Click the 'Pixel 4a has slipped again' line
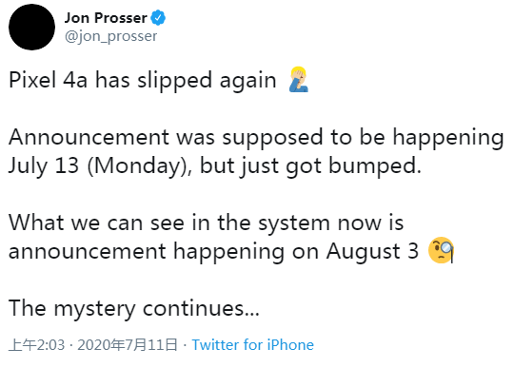This screenshot has height=368, width=514. coord(143,80)
